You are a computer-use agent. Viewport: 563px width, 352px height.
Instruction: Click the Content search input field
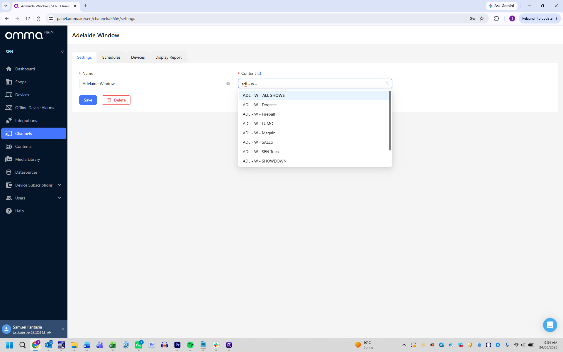coord(315,84)
